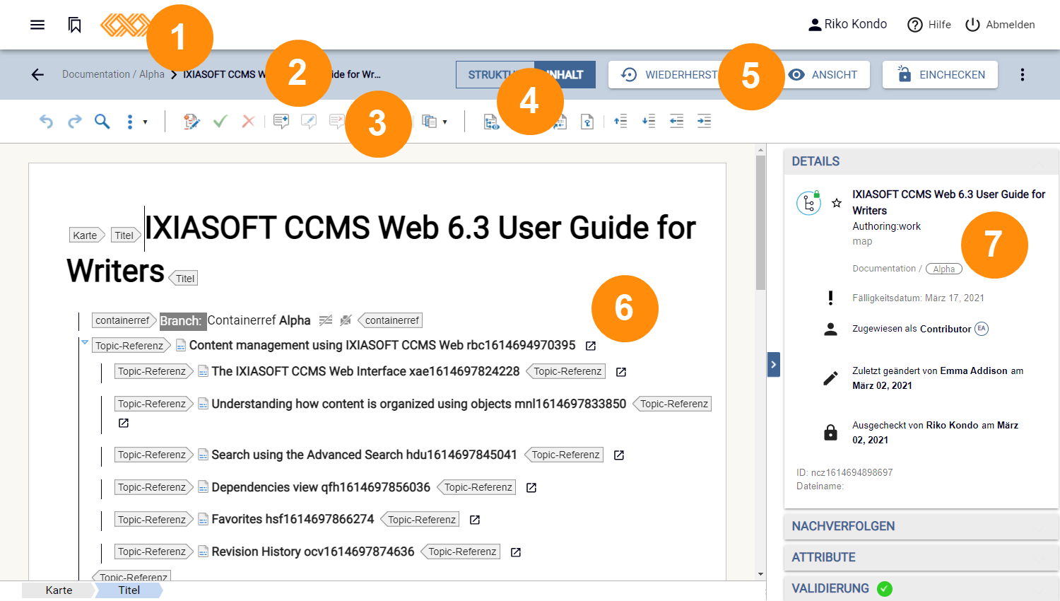Undo the last edit

(46, 122)
